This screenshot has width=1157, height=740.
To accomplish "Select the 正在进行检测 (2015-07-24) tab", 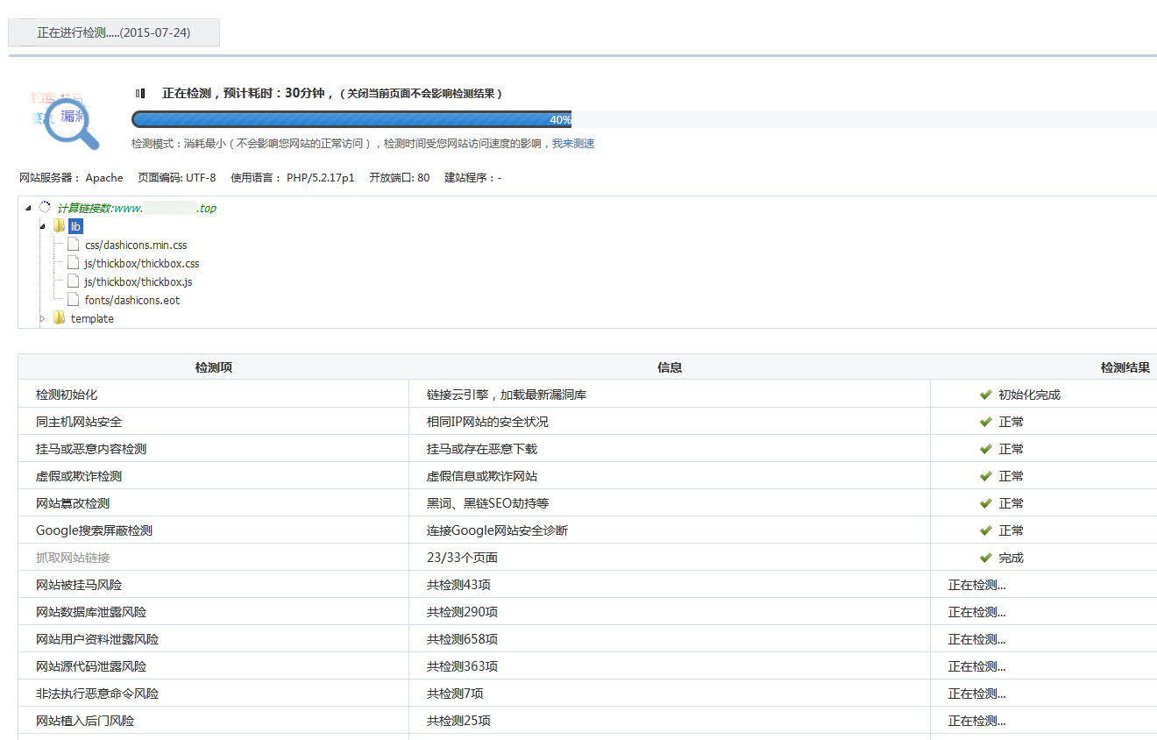I will click(x=114, y=32).
